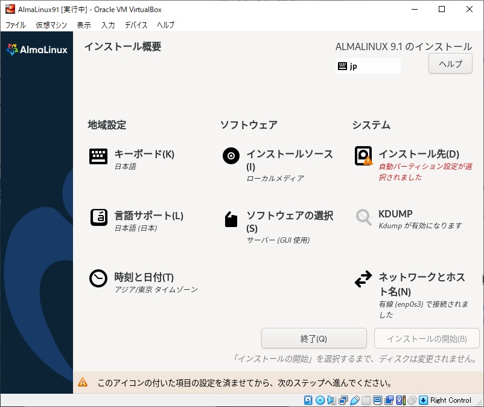Image resolution: width=484 pixels, height=407 pixels.
Task: Click the 自動パーティション設定が選択されました warning text
Action: [x=425, y=171]
